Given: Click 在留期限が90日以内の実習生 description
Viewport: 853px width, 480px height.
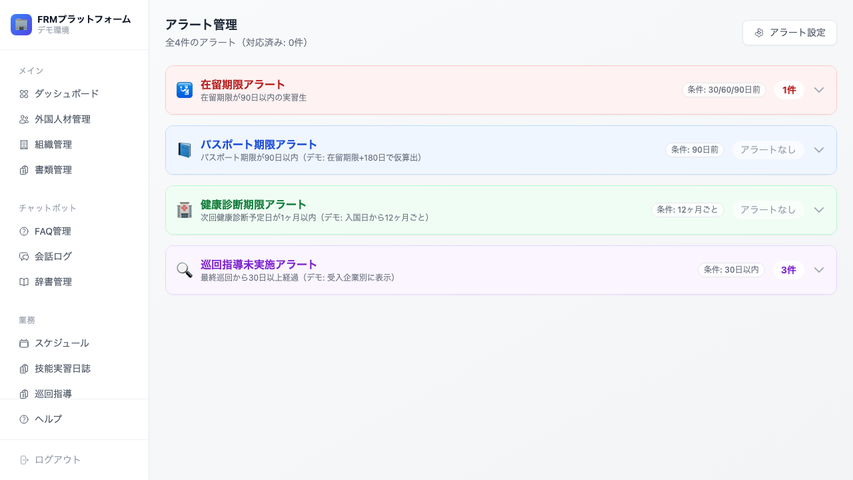Looking at the screenshot, I should point(253,97).
